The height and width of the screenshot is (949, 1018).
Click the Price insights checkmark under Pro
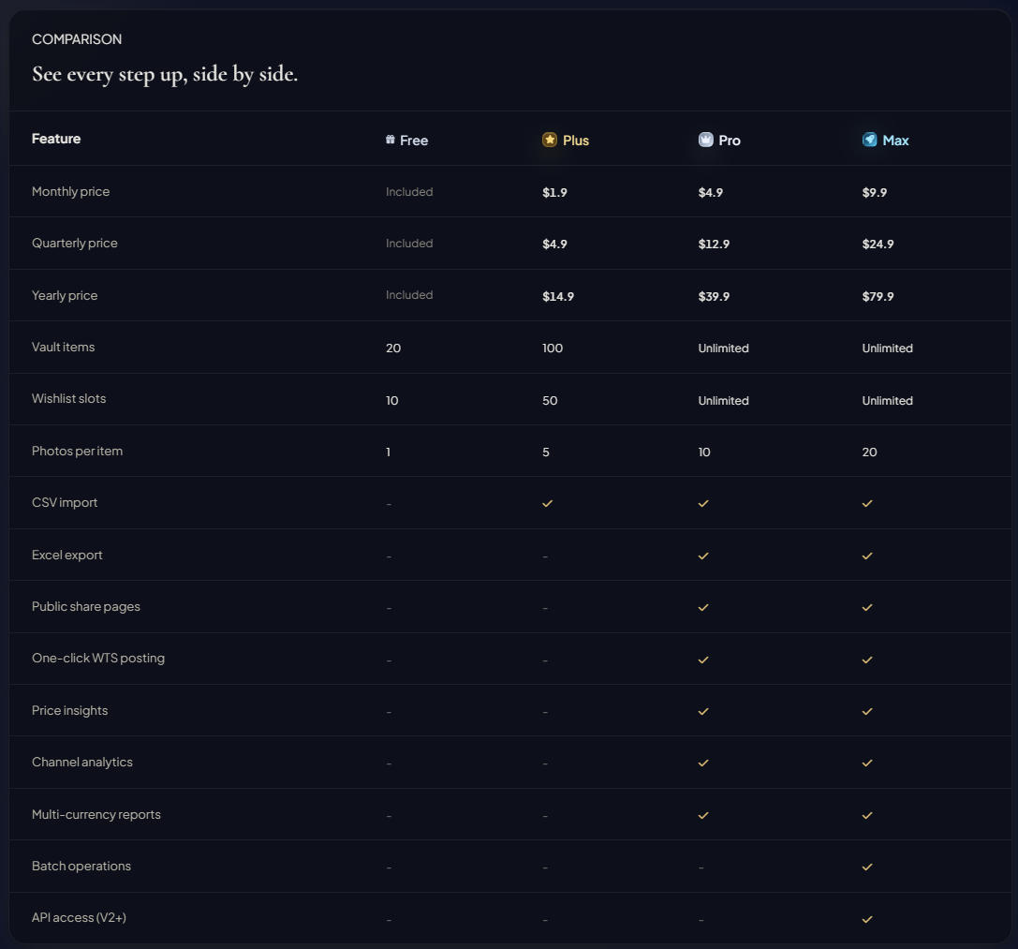(x=703, y=711)
